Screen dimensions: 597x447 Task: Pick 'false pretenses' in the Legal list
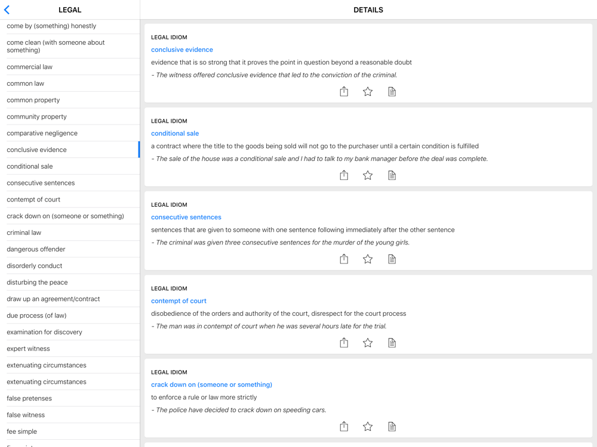point(29,398)
